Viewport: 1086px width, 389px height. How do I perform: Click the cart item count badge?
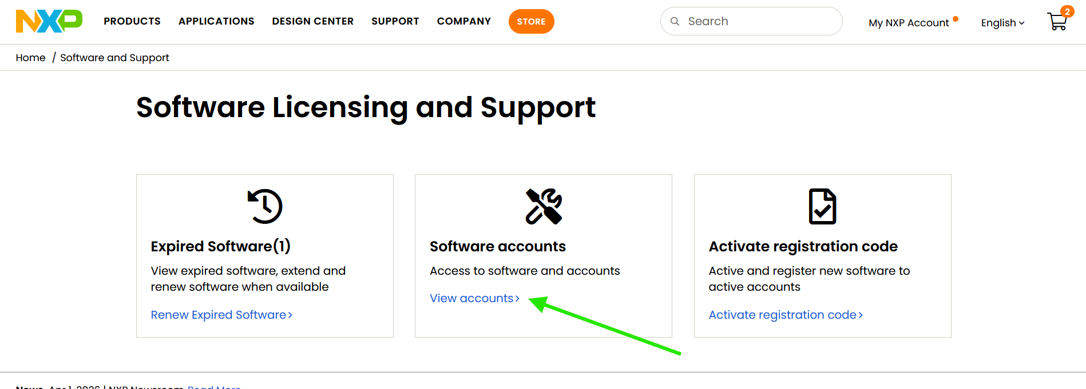(1067, 11)
